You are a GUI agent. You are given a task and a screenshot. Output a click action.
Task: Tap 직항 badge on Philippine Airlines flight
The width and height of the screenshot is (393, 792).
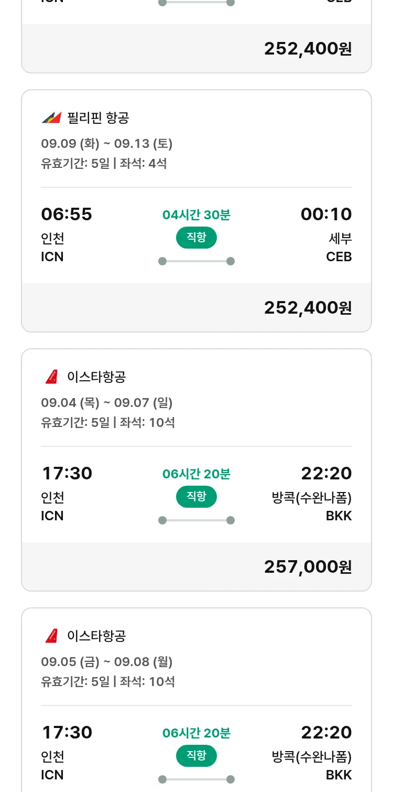[196, 238]
